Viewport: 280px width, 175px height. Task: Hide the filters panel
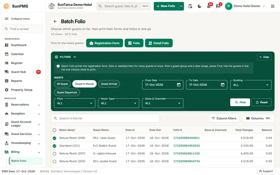pos(264,57)
